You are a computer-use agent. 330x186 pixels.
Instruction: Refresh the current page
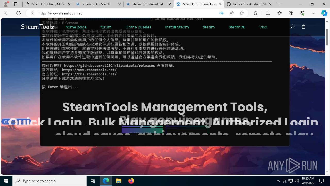[x=19, y=13]
